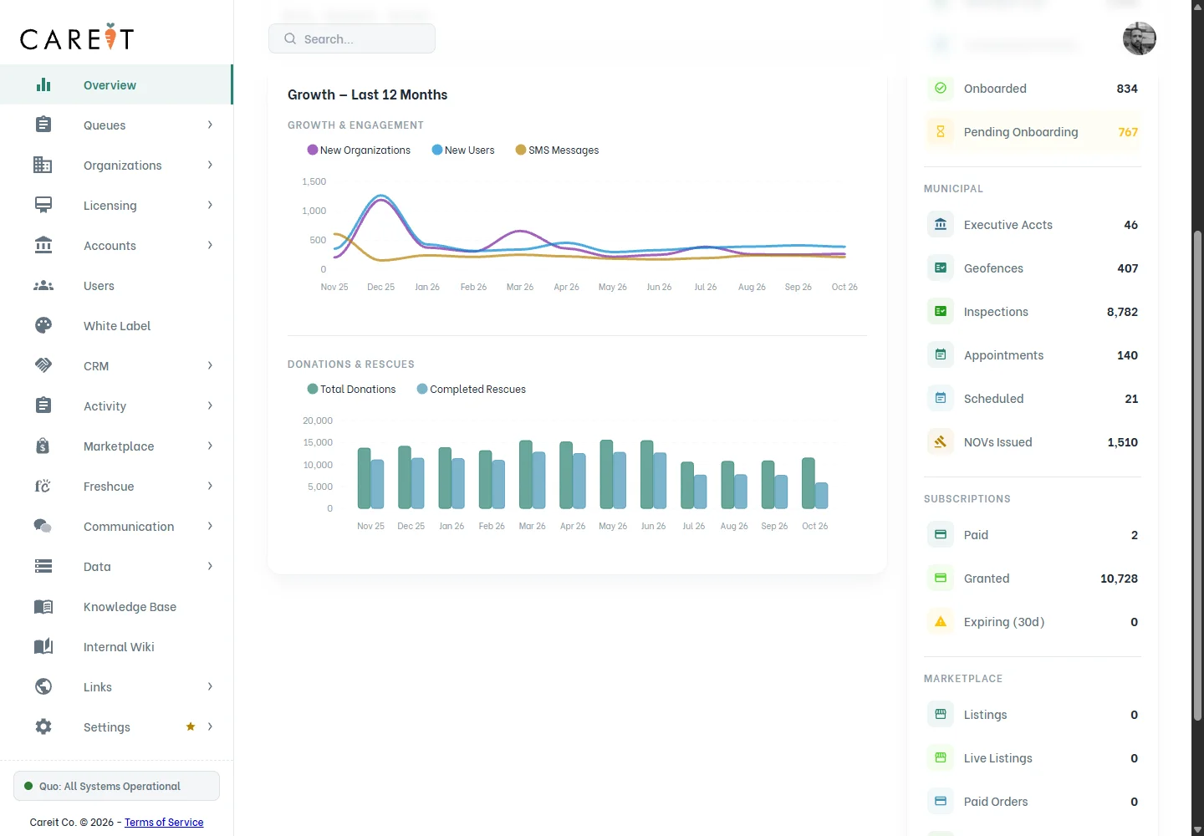
Task: Expand the Communication menu chevron
Action: [x=210, y=526]
